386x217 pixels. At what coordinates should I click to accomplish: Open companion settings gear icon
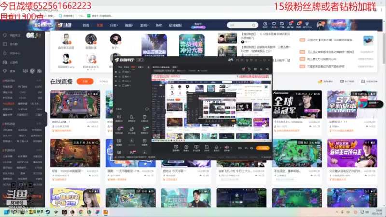(251, 148)
